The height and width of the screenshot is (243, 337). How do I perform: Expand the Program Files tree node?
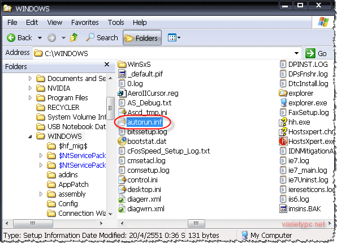coord(30,98)
